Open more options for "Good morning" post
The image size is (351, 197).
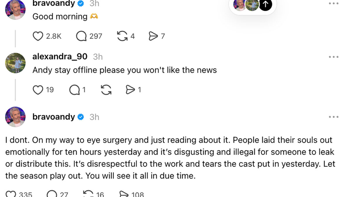pyautogui.click(x=333, y=4)
